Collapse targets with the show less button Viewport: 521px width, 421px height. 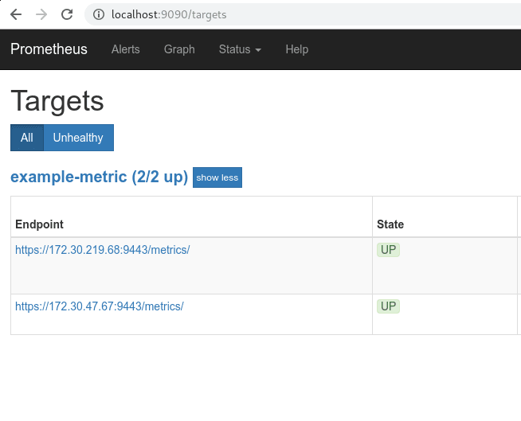coord(217,177)
